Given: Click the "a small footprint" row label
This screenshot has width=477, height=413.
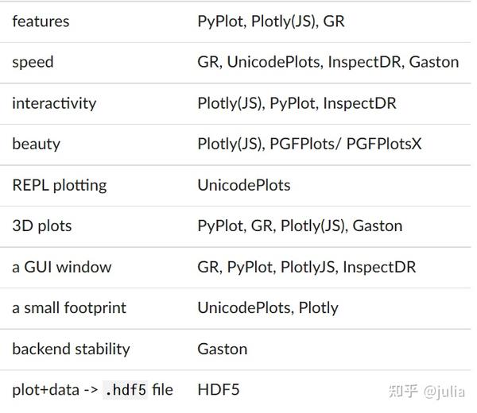Looking at the screenshot, I should coord(69,307).
